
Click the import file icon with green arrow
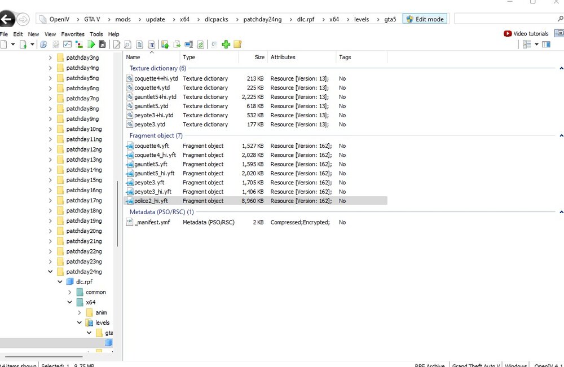point(23,44)
